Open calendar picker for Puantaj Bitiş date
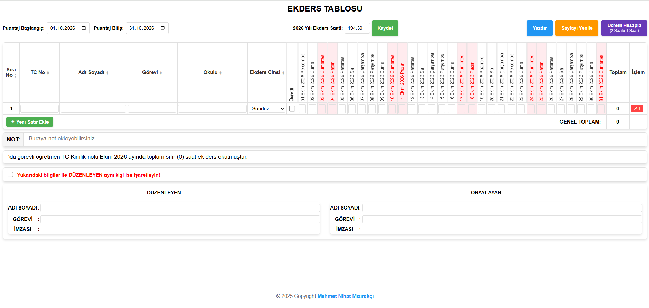Image resolution: width=649 pixels, height=308 pixels. 163,28
